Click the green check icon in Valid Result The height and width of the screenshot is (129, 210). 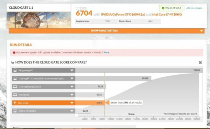coord(163,8)
